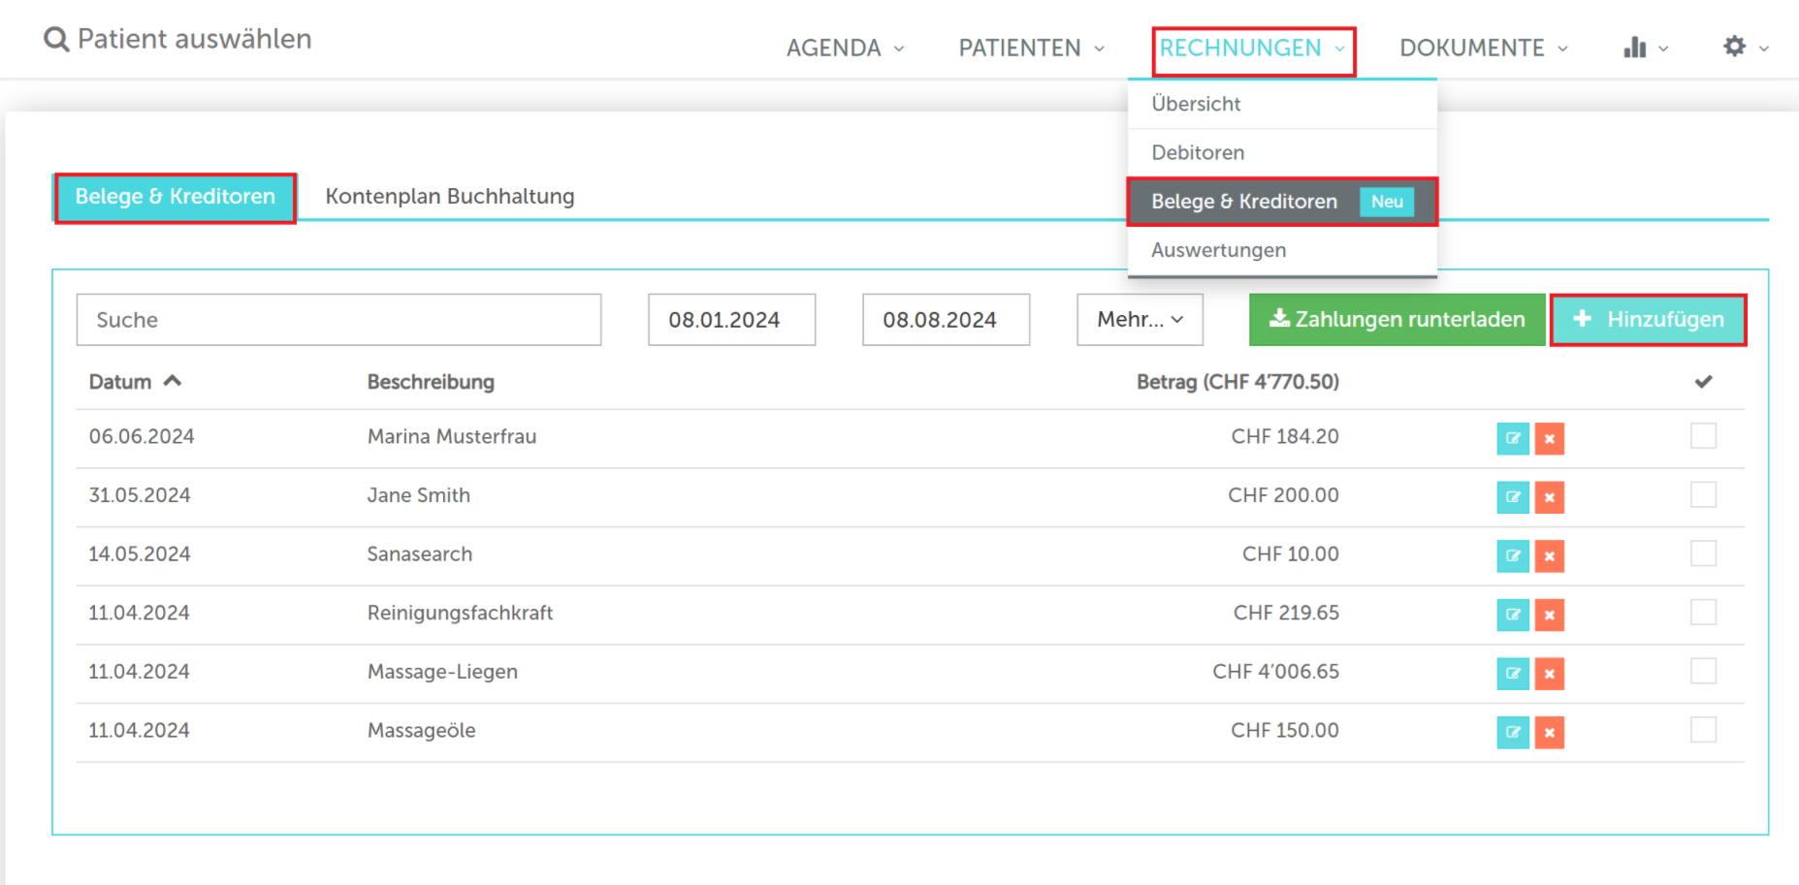Tick checkbox for Jane Smith row
Image resolution: width=1799 pixels, height=885 pixels.
pos(1703,494)
